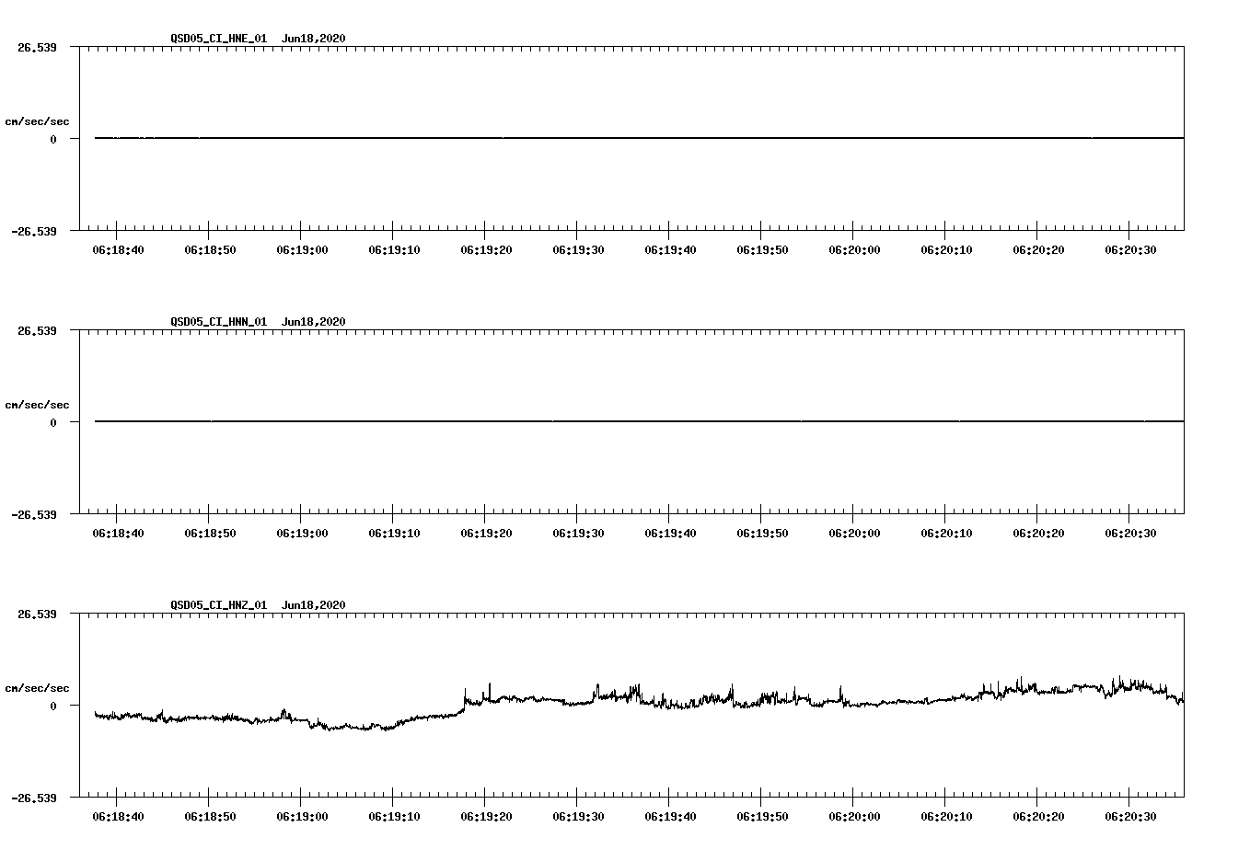The height and width of the screenshot is (850, 1250).
Task: Click 06:18:50 time label under HNE plot
Action: (210, 250)
